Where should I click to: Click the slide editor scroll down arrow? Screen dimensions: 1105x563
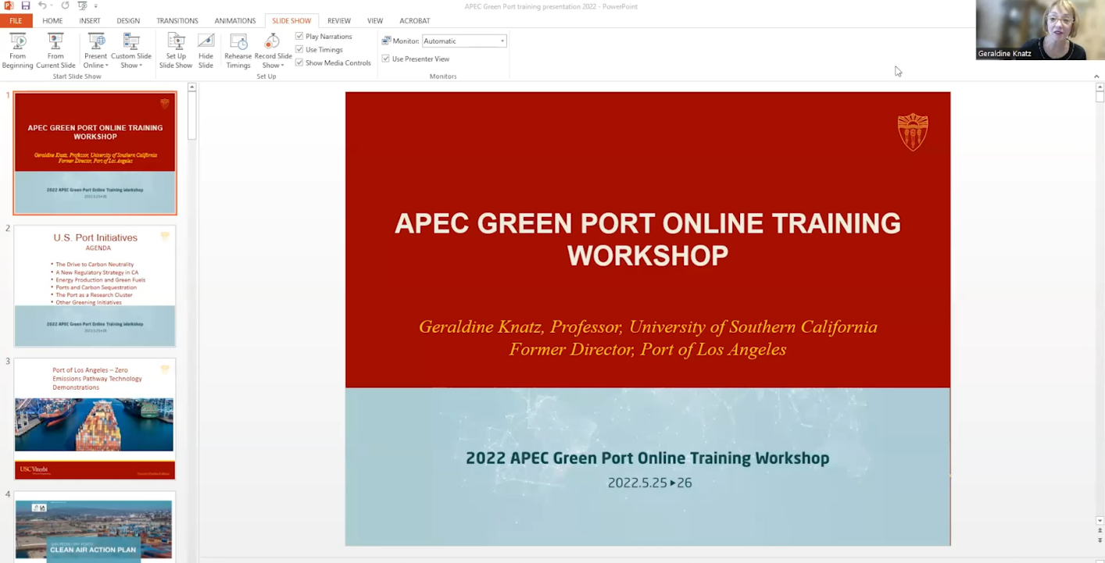point(1100,521)
